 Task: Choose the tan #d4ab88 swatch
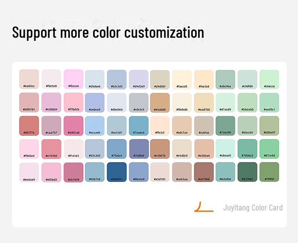[160, 102]
